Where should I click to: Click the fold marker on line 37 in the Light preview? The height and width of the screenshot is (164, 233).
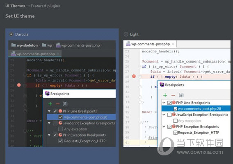click(140, 122)
